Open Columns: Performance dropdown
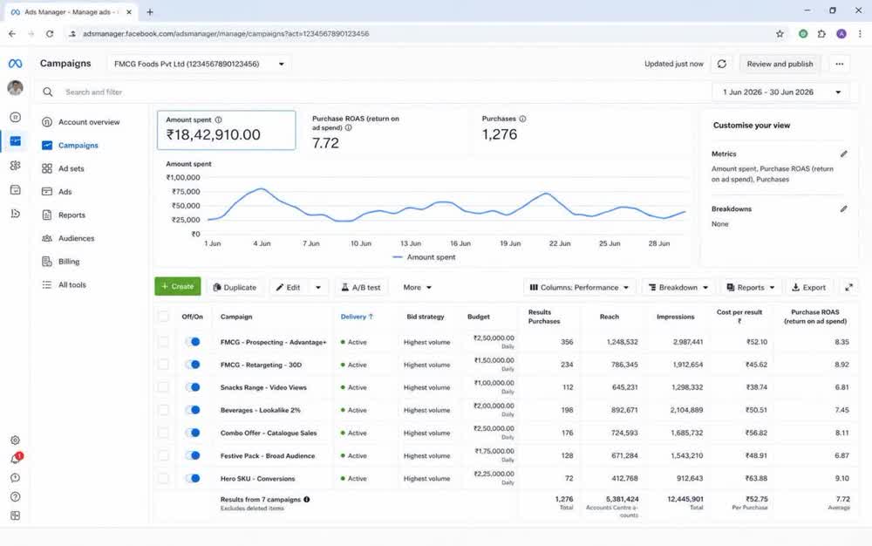 [579, 288]
